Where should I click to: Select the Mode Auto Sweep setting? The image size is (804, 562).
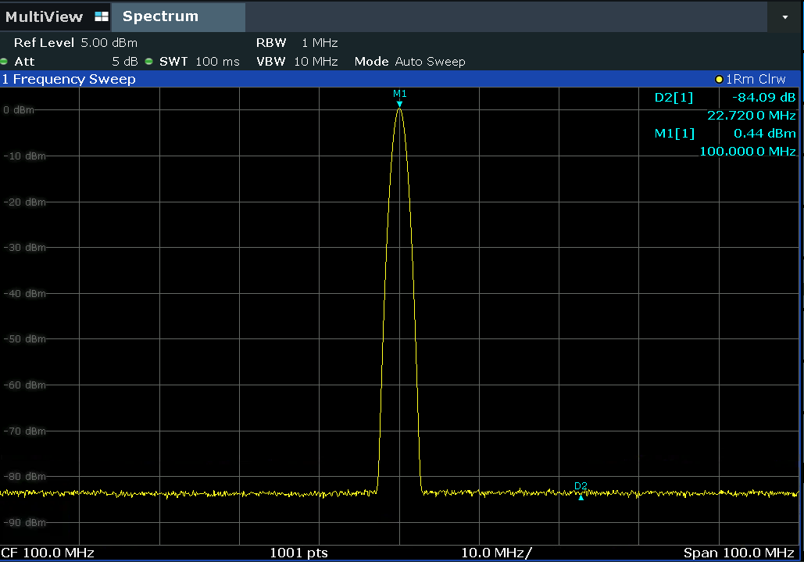(x=409, y=62)
